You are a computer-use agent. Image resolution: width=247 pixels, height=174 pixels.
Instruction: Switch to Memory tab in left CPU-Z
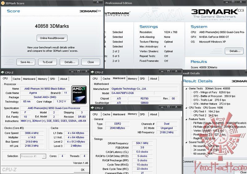43,79
